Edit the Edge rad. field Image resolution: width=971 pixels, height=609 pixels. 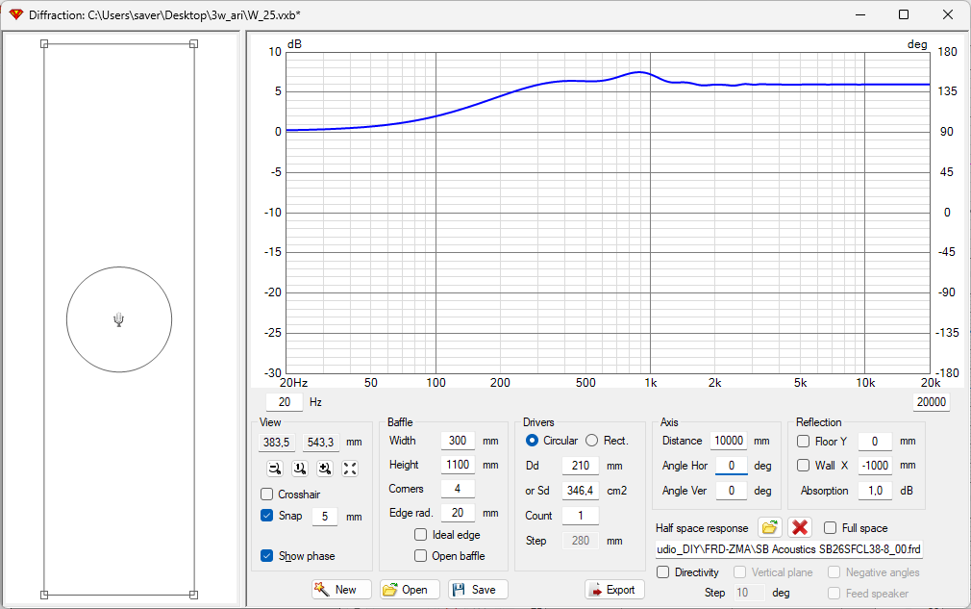(458, 513)
